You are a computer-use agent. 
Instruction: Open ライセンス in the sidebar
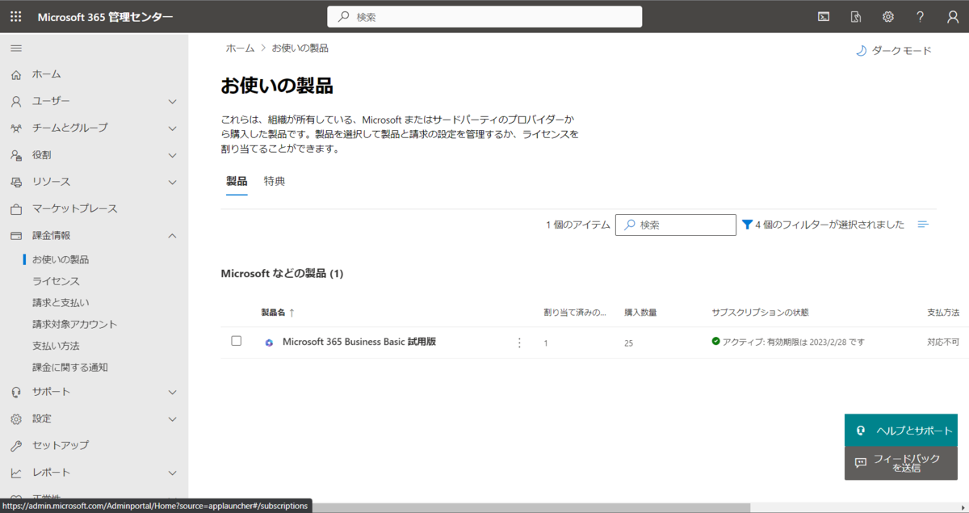[x=56, y=281]
